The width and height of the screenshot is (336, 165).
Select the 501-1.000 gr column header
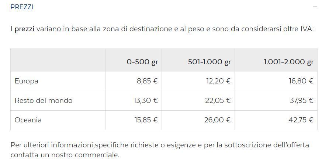pos(209,62)
